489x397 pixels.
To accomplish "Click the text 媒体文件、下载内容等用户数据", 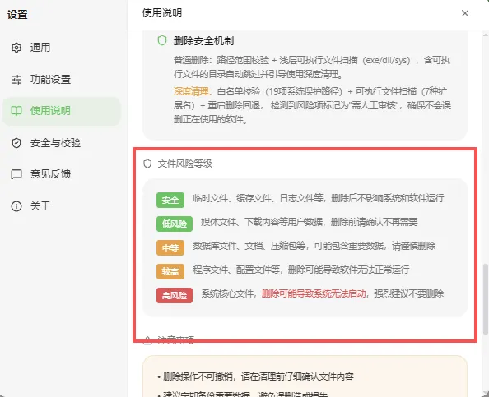I will 262,222.
